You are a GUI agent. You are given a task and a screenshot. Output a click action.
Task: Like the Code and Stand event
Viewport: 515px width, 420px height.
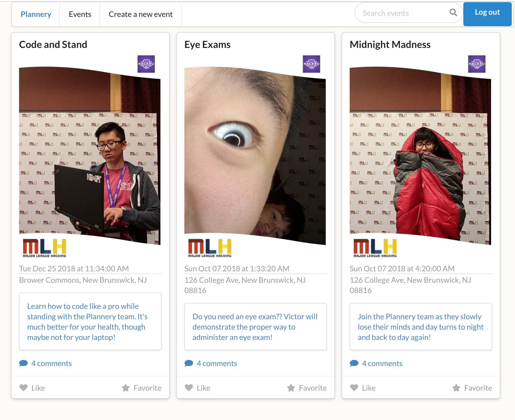coord(32,388)
